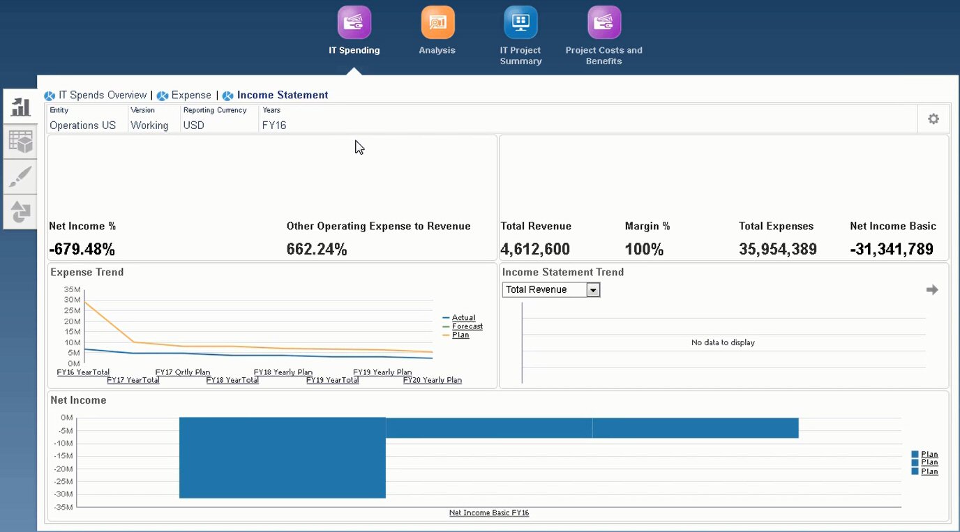Viewport: 960px width, 532px height.
Task: Expand the Total Revenue dropdown
Action: (593, 290)
